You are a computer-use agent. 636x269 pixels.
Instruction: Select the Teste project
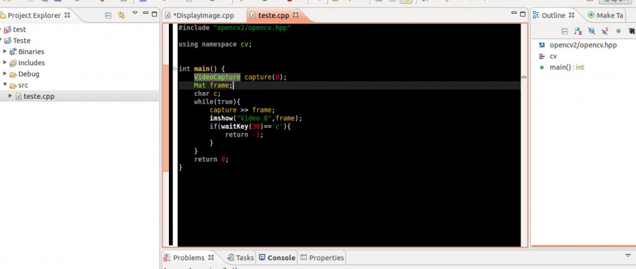[22, 40]
